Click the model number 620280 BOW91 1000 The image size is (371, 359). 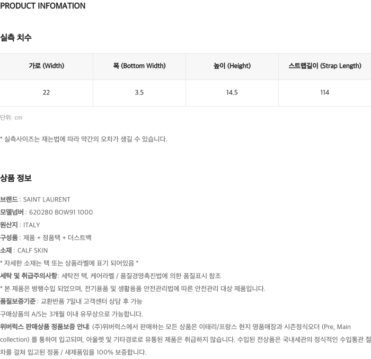(x=61, y=213)
